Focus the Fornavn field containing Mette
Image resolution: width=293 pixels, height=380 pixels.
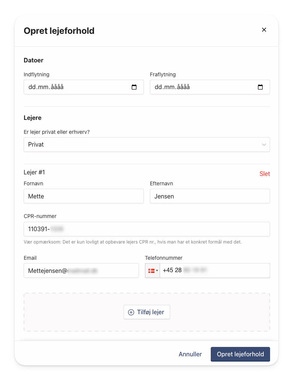coord(83,196)
